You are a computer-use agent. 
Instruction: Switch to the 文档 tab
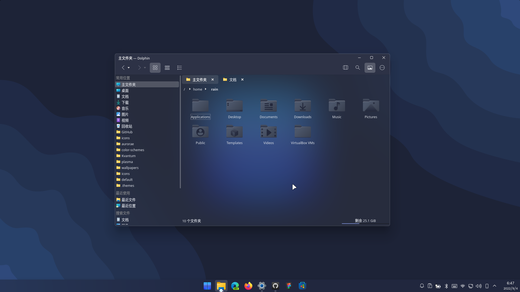232,79
